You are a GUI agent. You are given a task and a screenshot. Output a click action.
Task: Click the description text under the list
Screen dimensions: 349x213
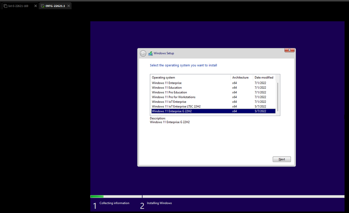coord(170,122)
